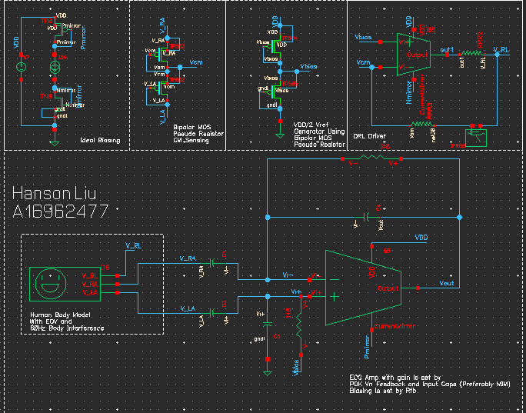Click the vertical Vbias label below resistor I48
Image resolution: width=526 pixels, height=413 pixels.
pyautogui.click(x=296, y=368)
